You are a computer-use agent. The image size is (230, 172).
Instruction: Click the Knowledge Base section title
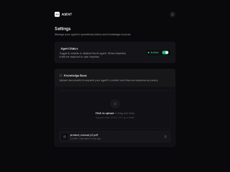coord(75,75)
